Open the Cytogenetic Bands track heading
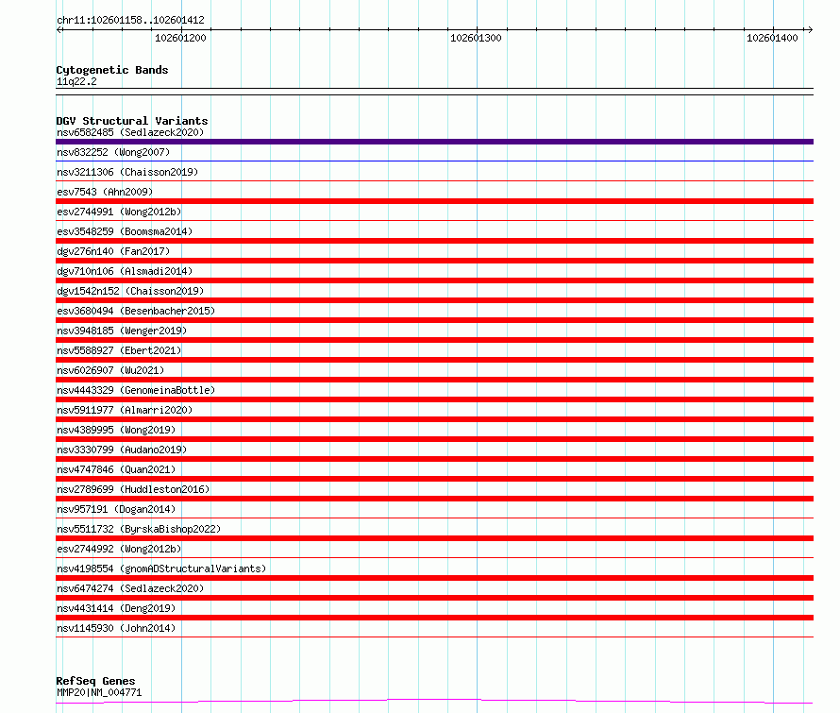Viewport: 840px width, 713px height. pos(112,70)
